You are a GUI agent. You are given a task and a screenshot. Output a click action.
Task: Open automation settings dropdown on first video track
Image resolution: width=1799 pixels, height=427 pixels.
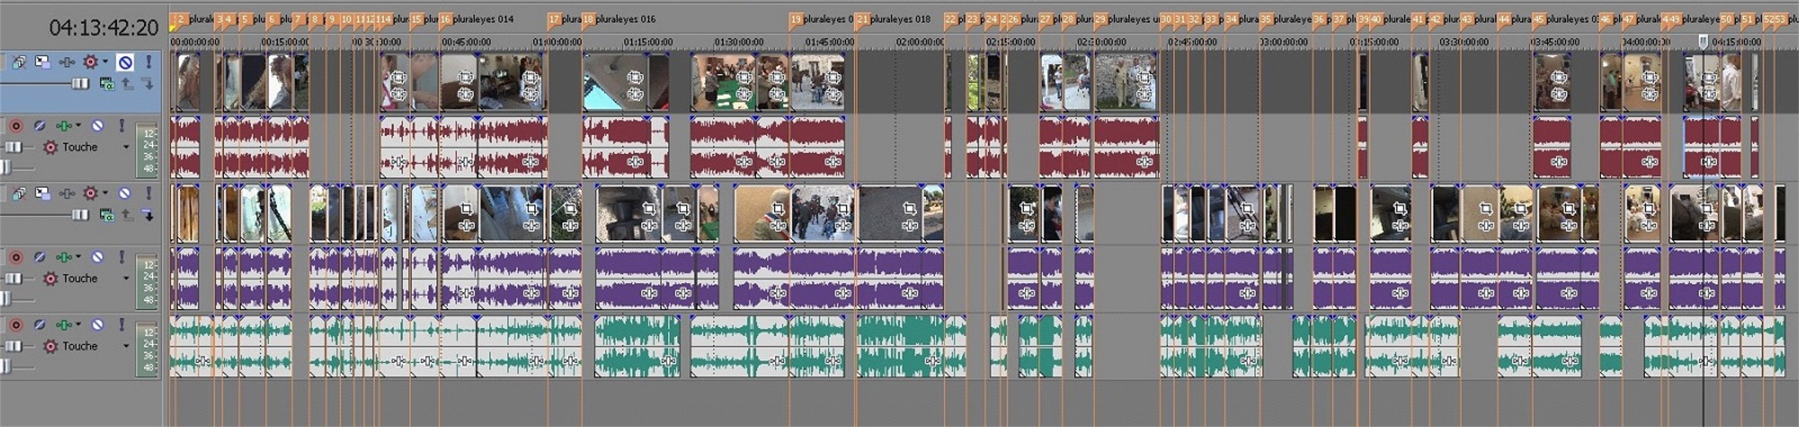pyautogui.click(x=105, y=62)
